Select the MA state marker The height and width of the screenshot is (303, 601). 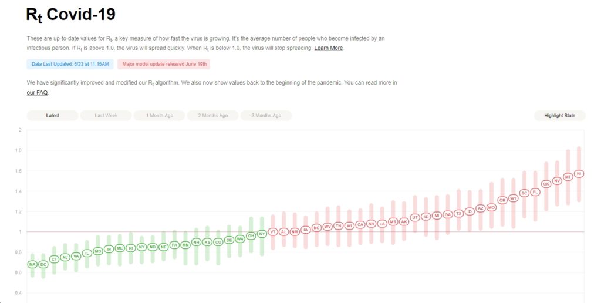[32, 265]
